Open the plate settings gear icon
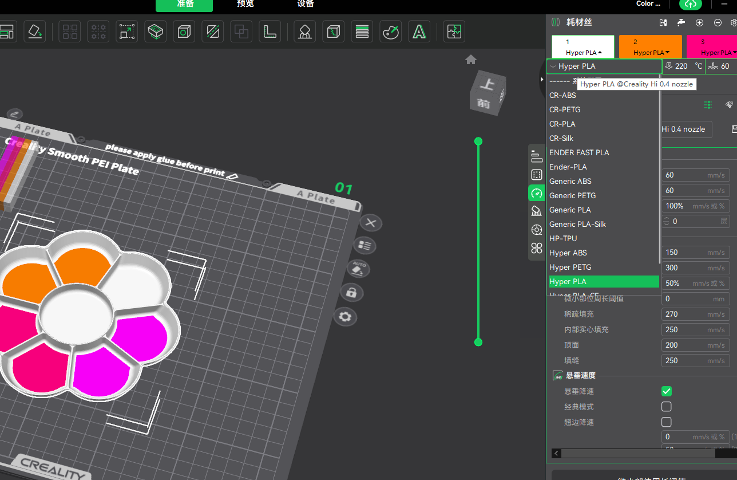This screenshot has height=480, width=737. click(x=344, y=317)
